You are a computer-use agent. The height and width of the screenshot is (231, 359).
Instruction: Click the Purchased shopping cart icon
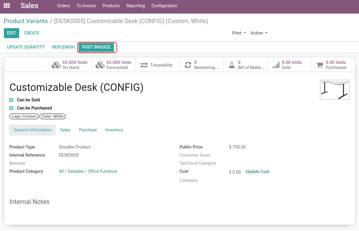point(320,65)
